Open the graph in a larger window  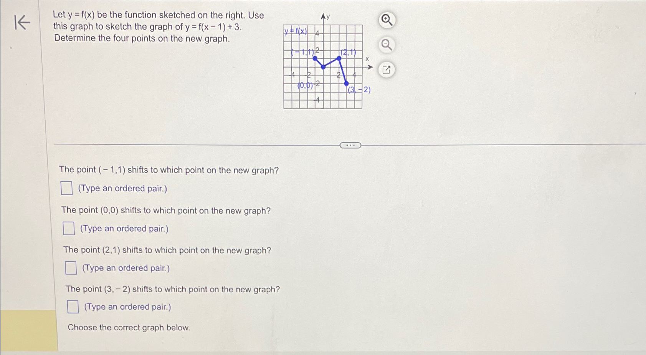click(386, 69)
